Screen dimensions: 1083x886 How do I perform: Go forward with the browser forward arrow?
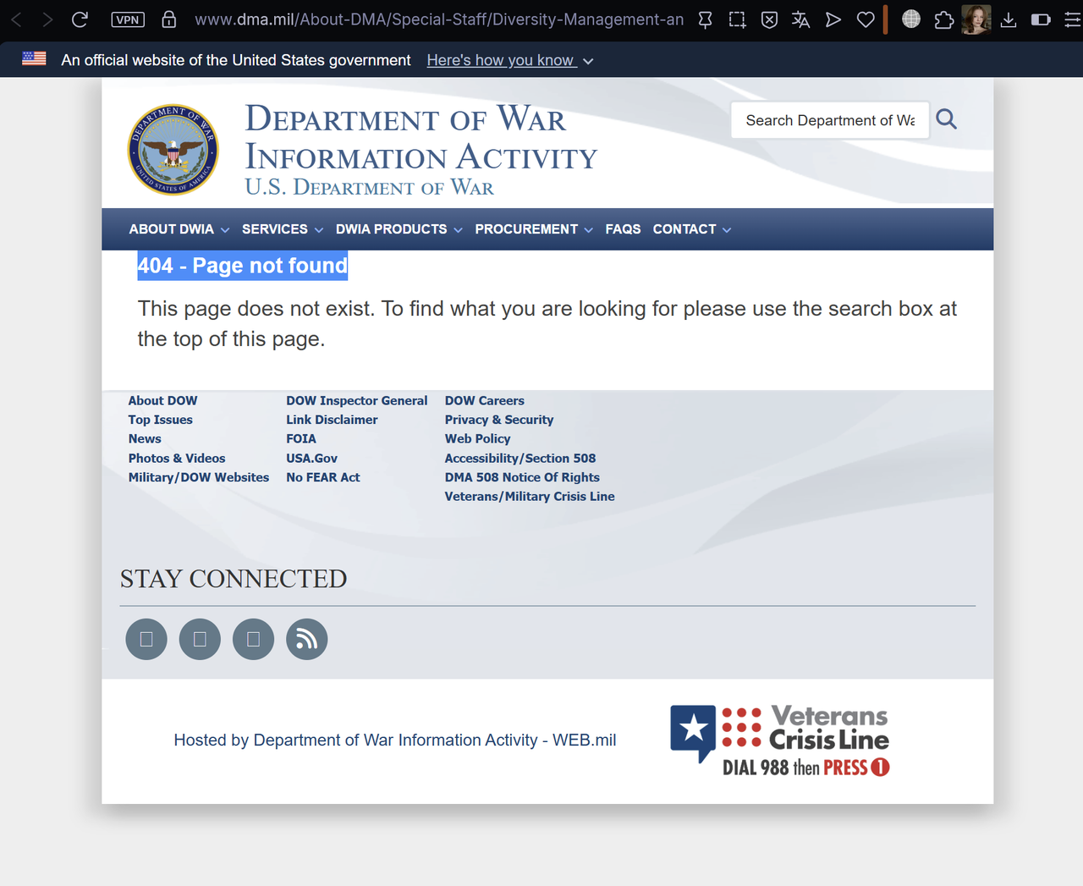(x=47, y=19)
